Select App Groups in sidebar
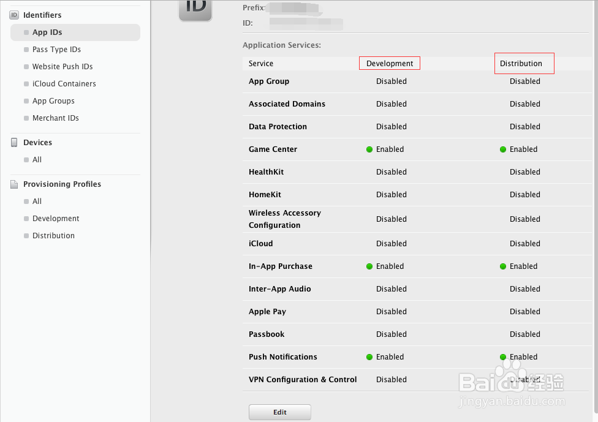This screenshot has width=598, height=422. [x=53, y=101]
